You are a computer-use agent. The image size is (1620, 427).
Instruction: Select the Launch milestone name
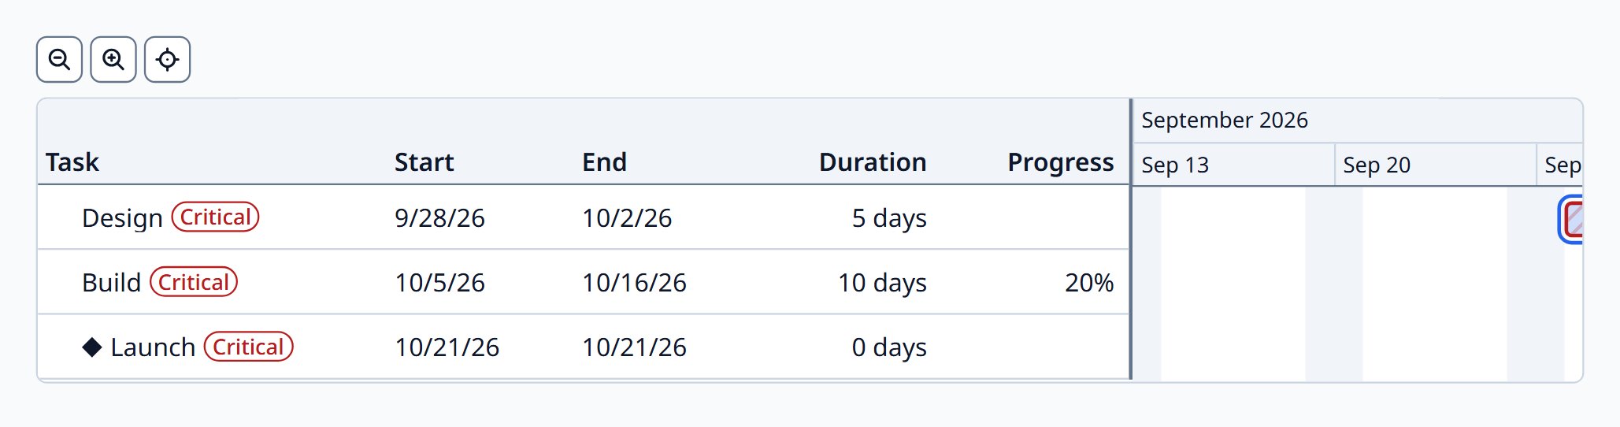point(153,347)
